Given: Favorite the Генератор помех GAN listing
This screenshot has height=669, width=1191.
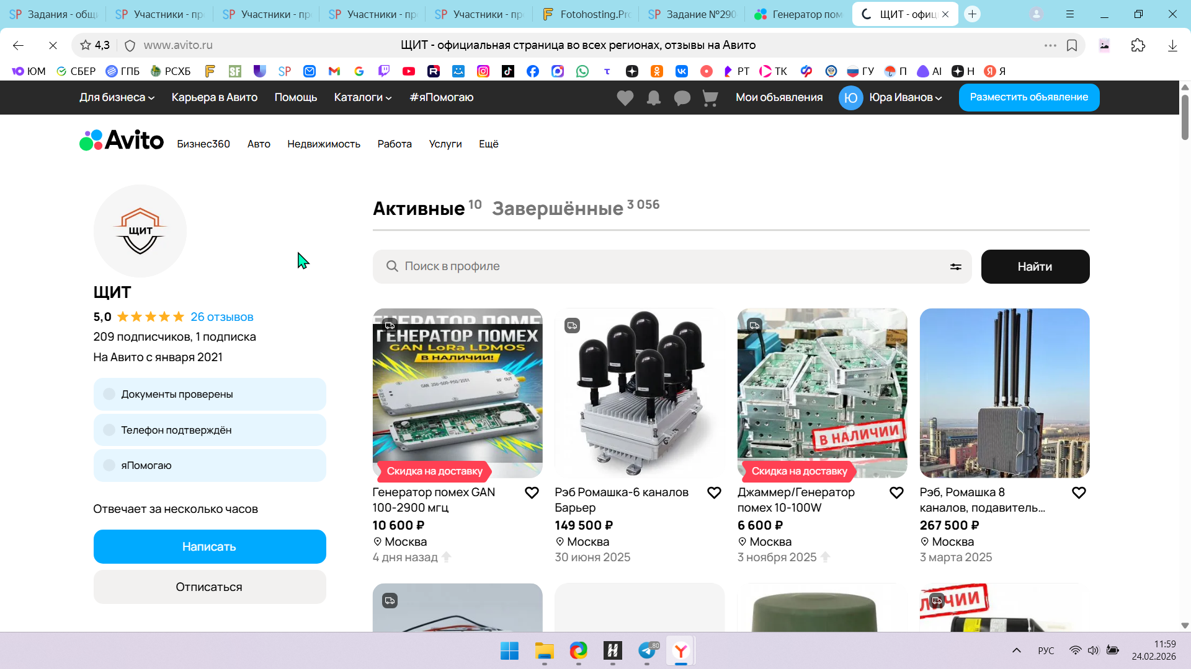Looking at the screenshot, I should [532, 493].
